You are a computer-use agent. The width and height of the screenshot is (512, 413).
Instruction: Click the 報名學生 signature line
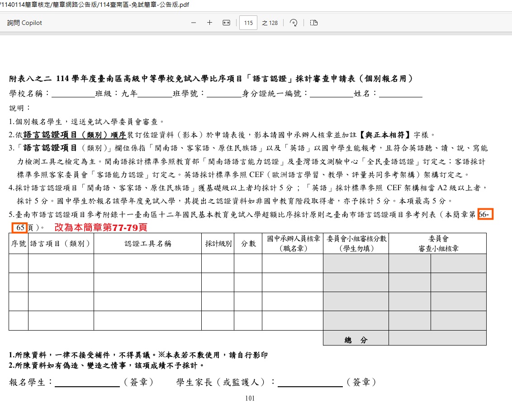[x=87, y=383]
